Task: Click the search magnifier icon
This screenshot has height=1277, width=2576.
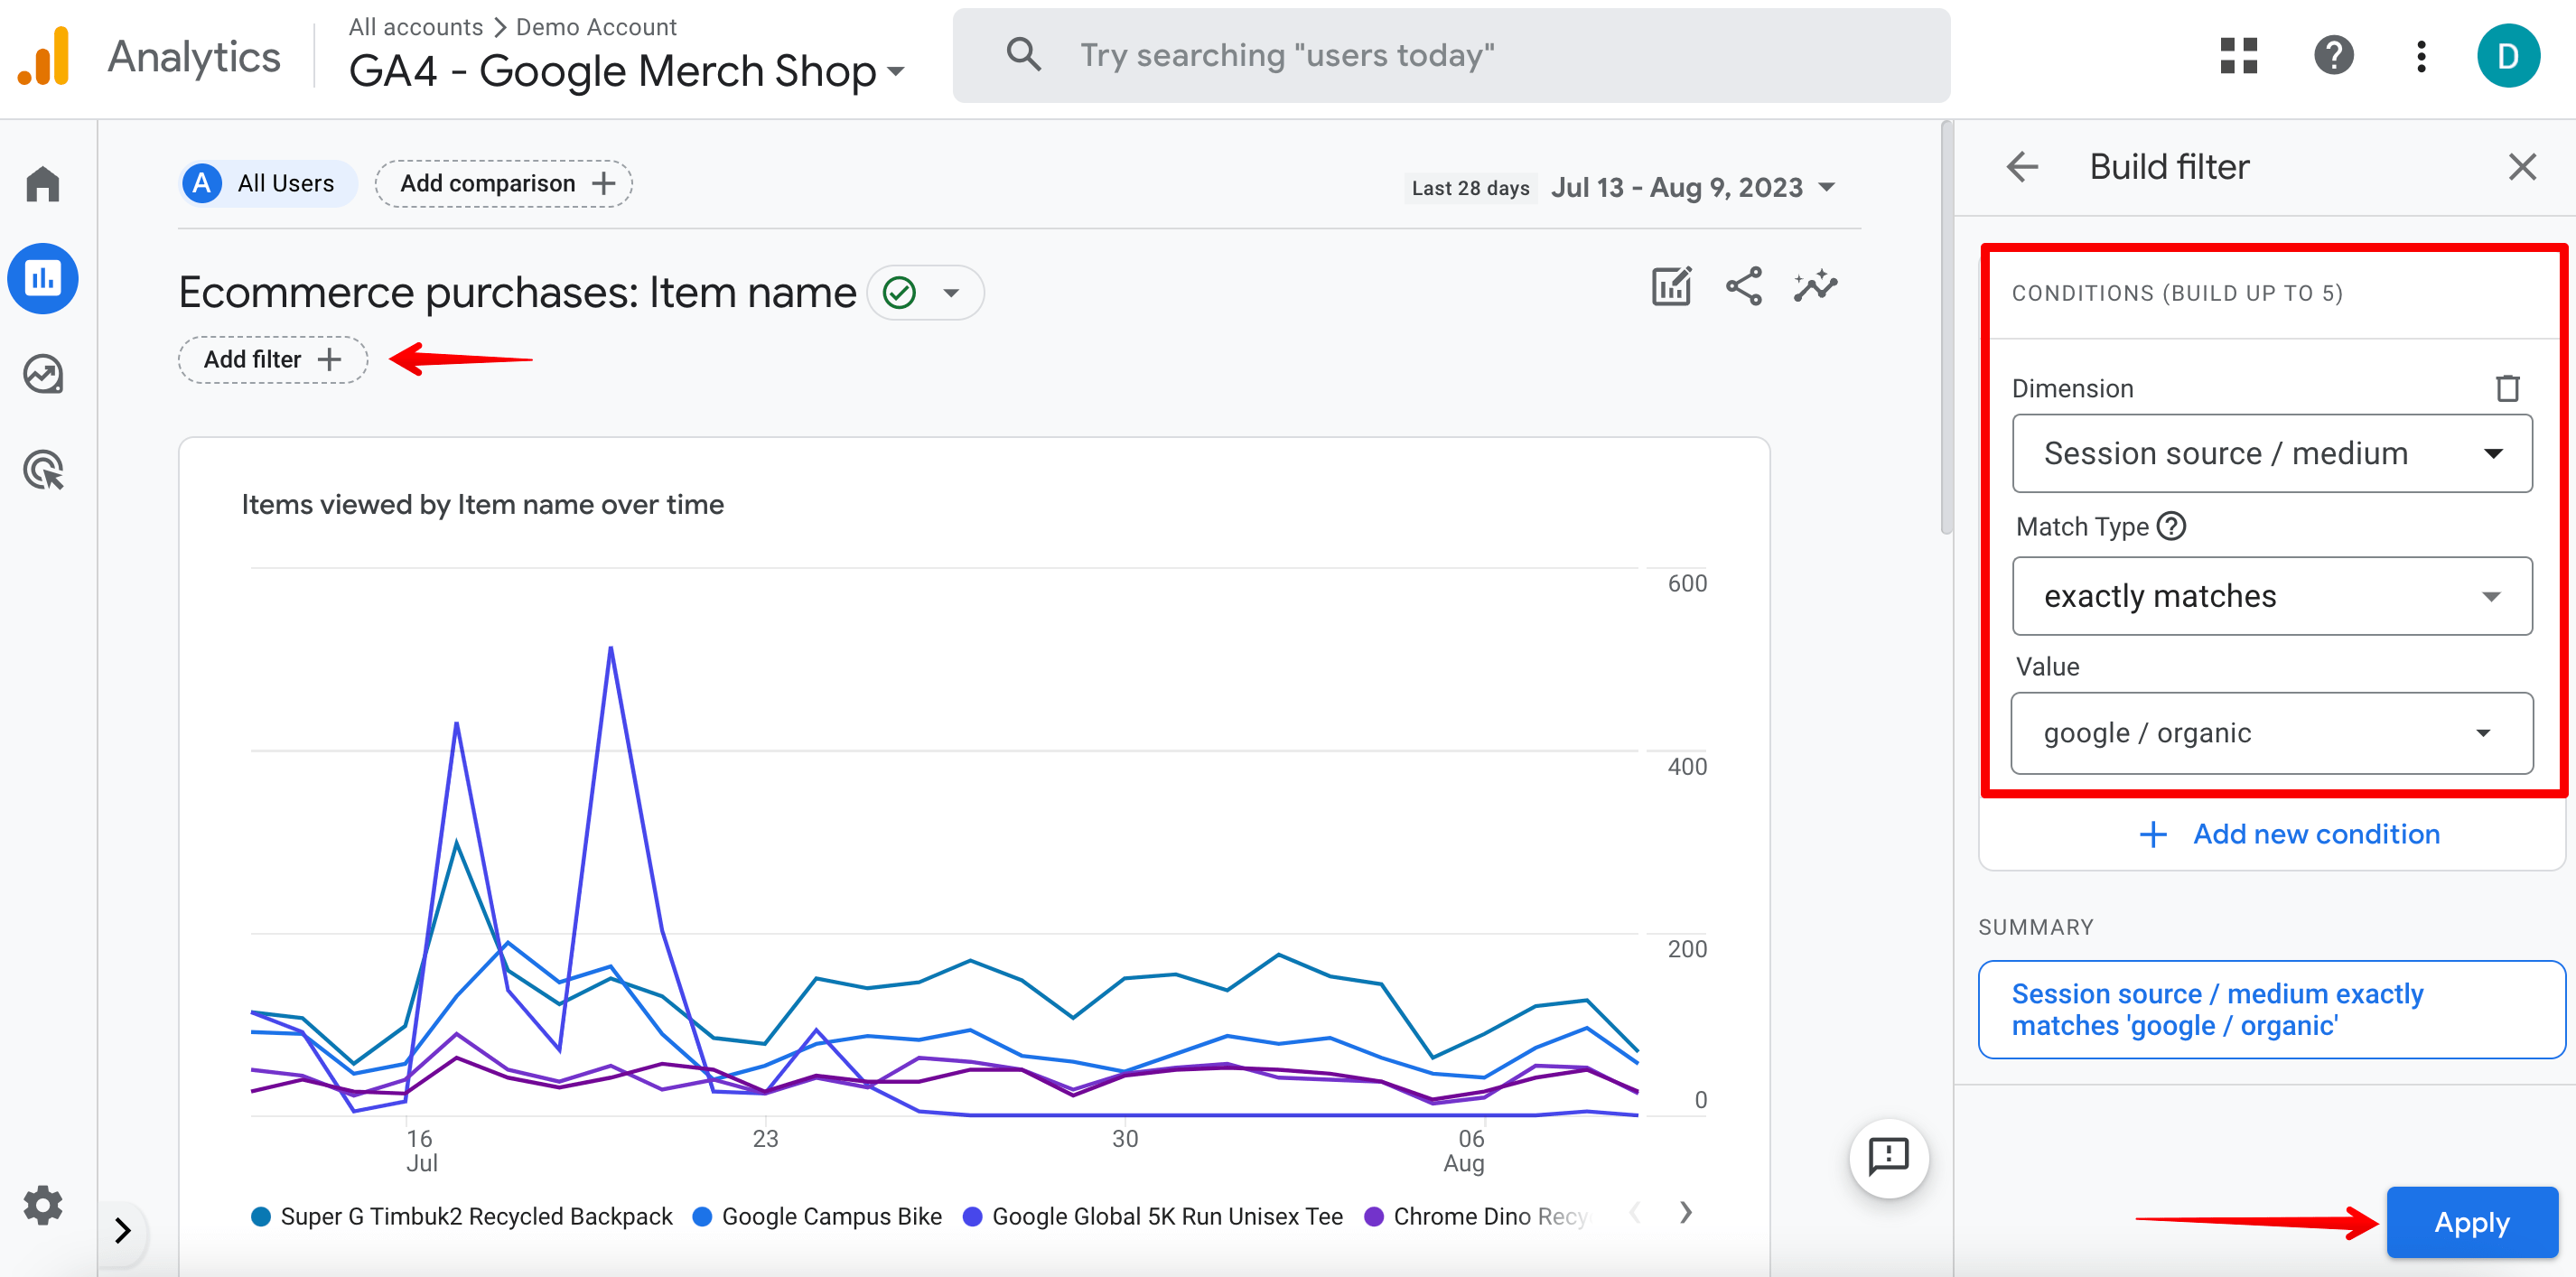Action: (x=1023, y=55)
